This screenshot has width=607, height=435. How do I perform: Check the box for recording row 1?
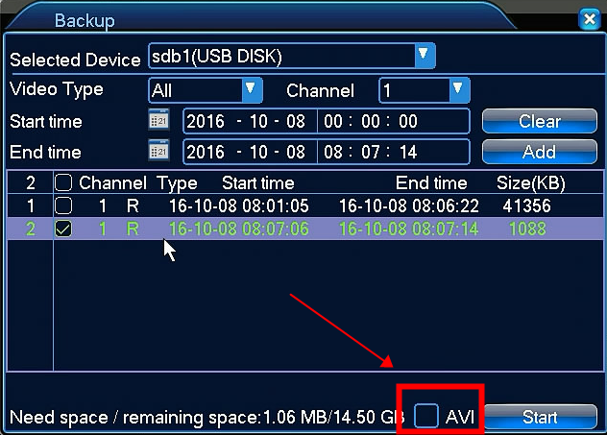63,205
